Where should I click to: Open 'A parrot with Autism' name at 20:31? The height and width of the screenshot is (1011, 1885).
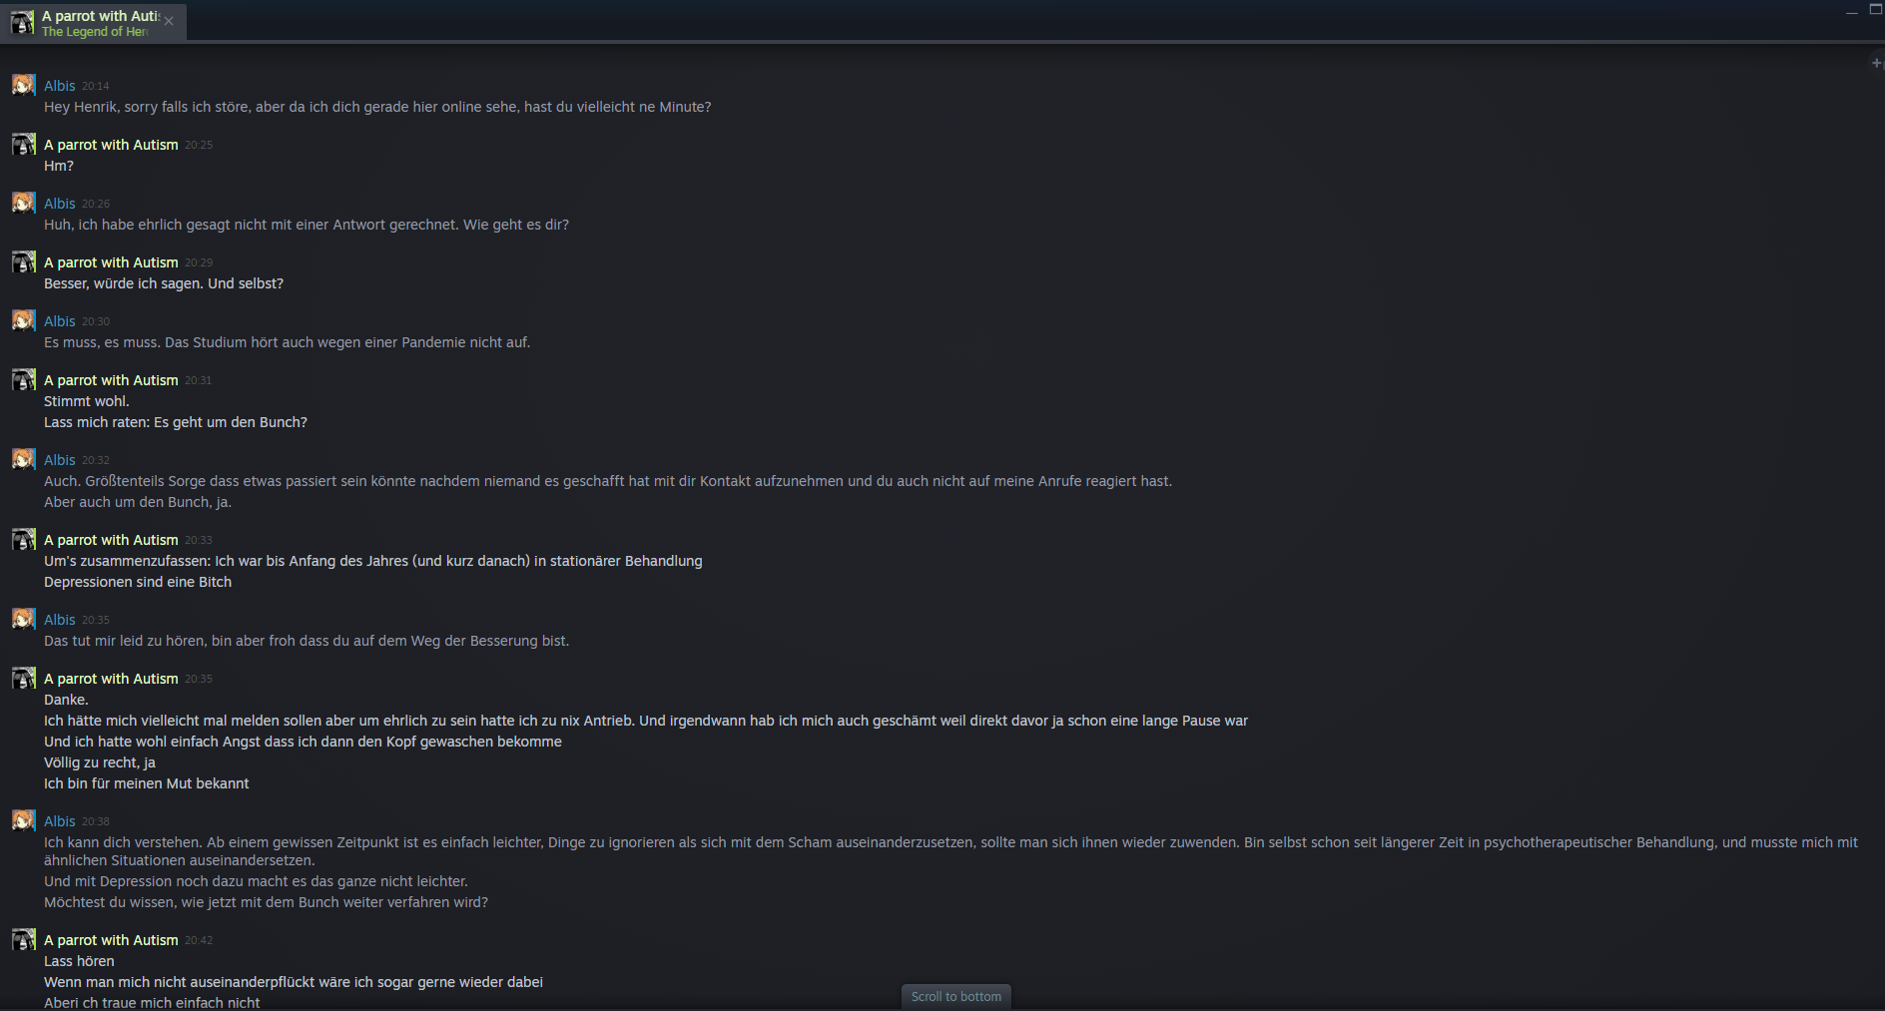coord(111,380)
